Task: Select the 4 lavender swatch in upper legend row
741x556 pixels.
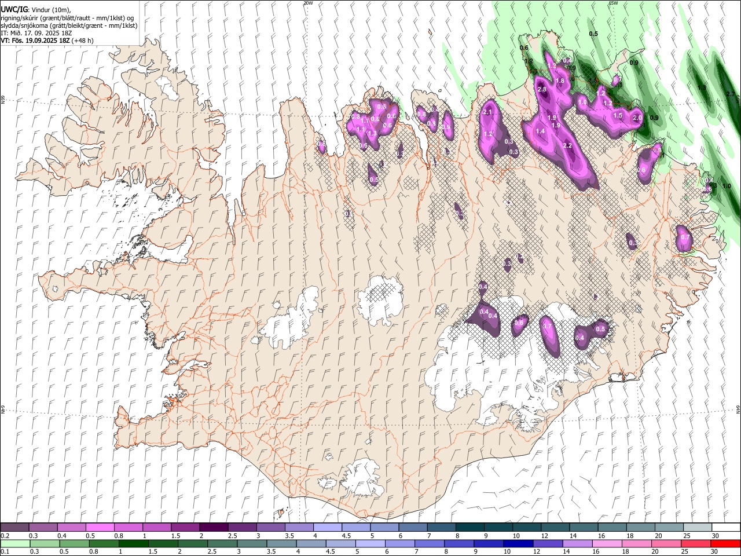Action: tap(327, 528)
